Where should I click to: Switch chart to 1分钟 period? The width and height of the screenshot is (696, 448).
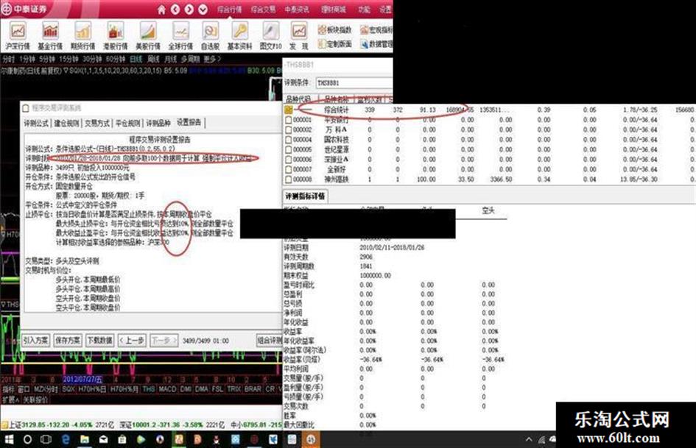tap(27, 59)
